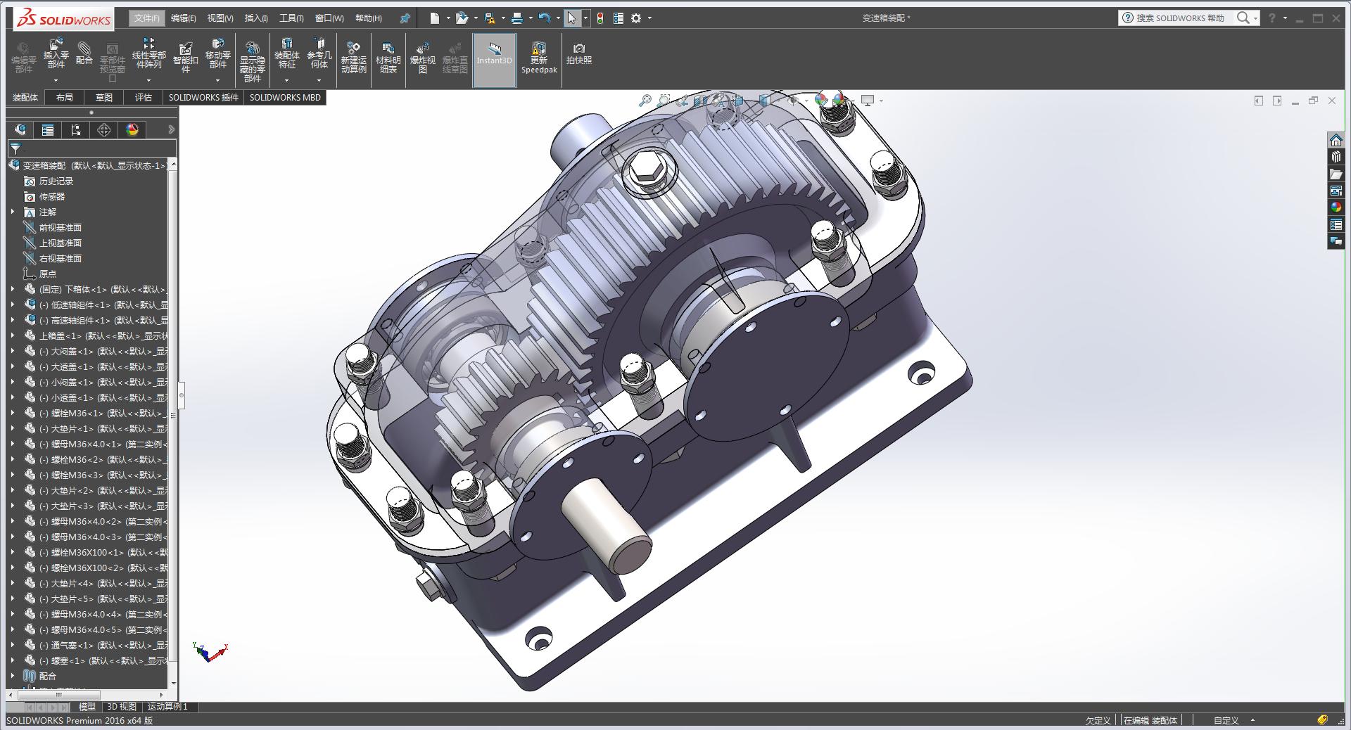Open the DisplayManager color ball tab

[x=132, y=129]
